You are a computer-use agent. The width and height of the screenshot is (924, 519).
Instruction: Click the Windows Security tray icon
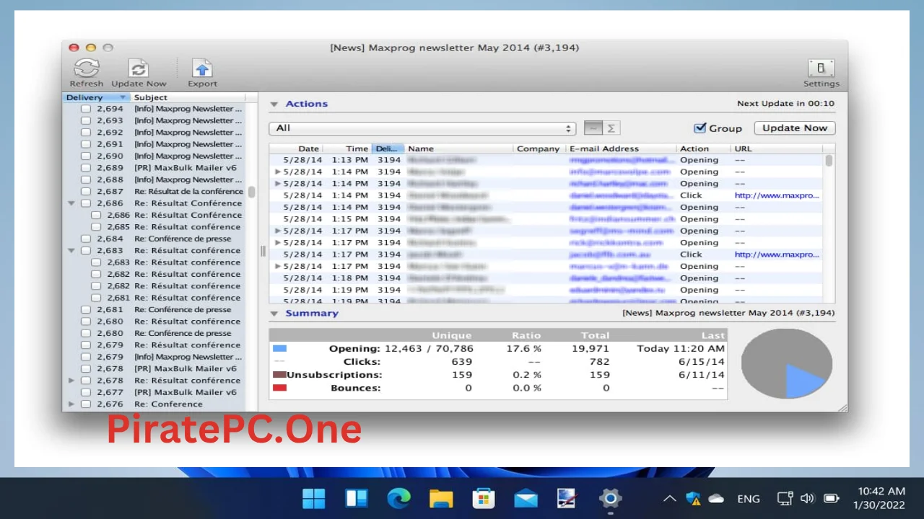click(693, 498)
